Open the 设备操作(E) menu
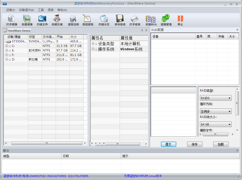The width and height of the screenshot is (242, 180). pyautogui.click(x=26, y=10)
